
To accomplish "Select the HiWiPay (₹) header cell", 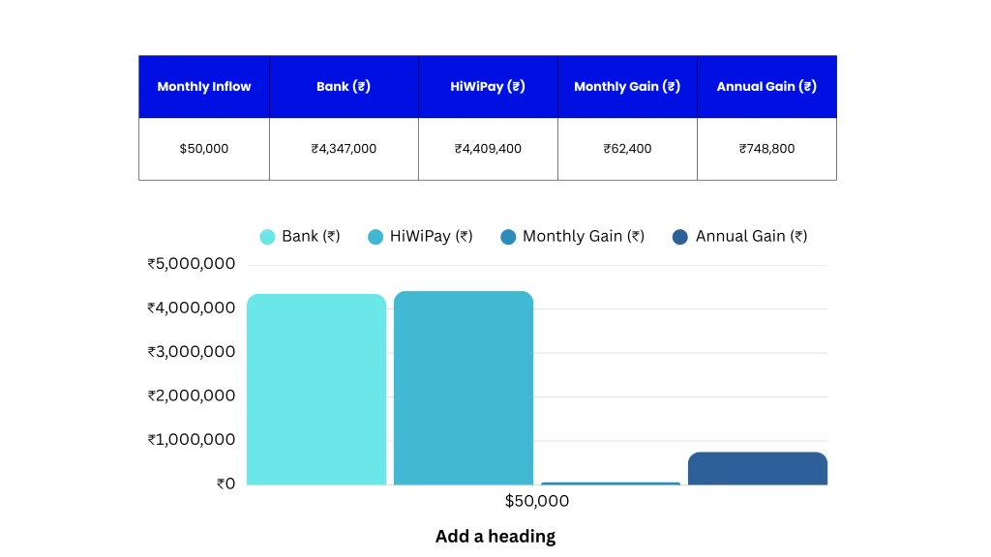I will pyautogui.click(x=488, y=86).
